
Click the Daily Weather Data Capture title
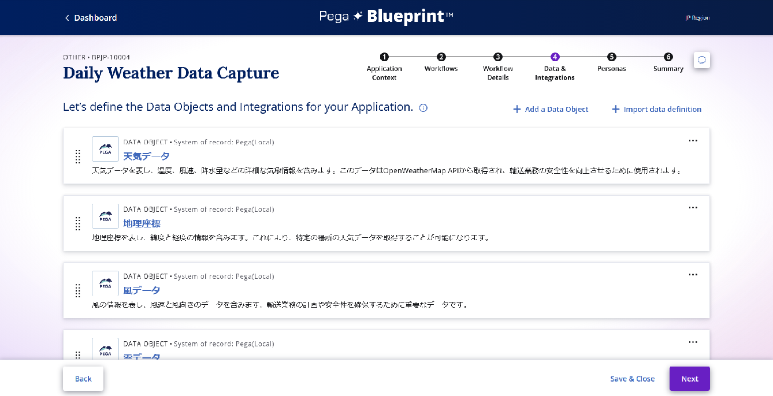click(x=171, y=73)
